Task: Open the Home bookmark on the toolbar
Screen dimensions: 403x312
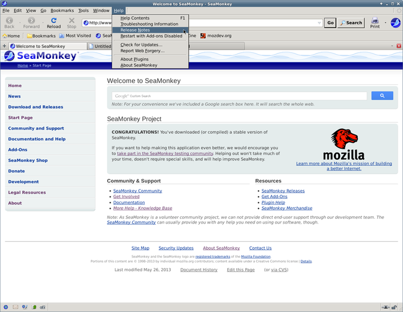Action: click(x=11, y=36)
